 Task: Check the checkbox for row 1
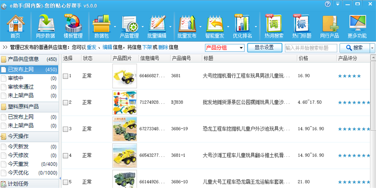click(66, 76)
